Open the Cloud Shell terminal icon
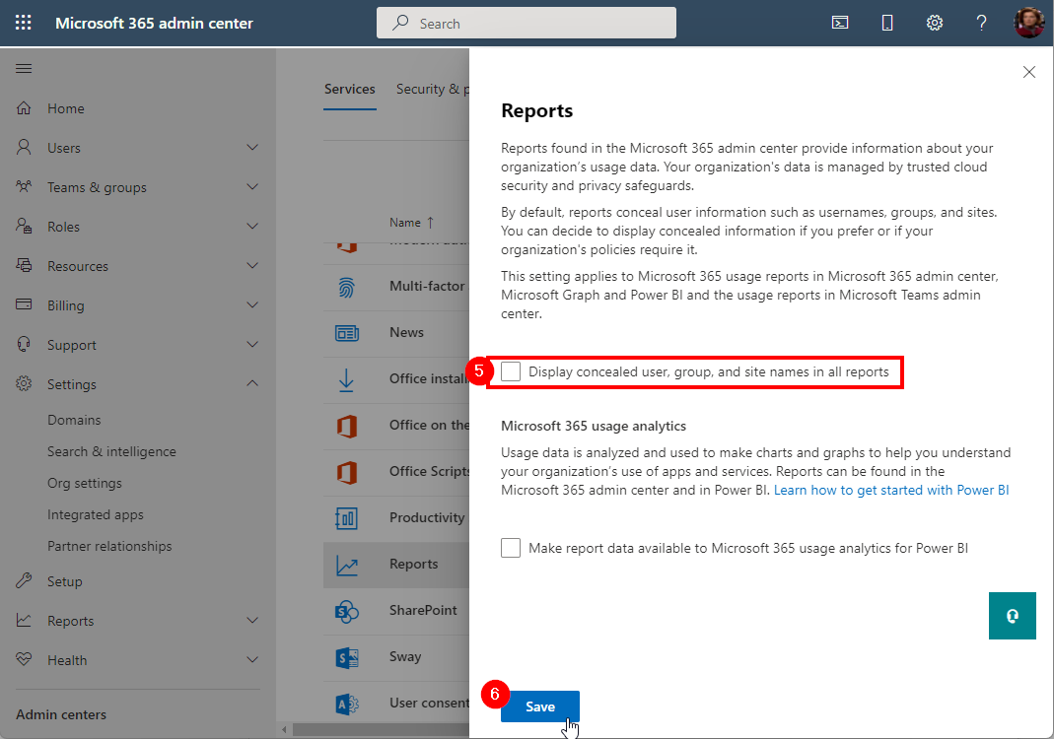The height and width of the screenshot is (739, 1054). pyautogui.click(x=840, y=23)
